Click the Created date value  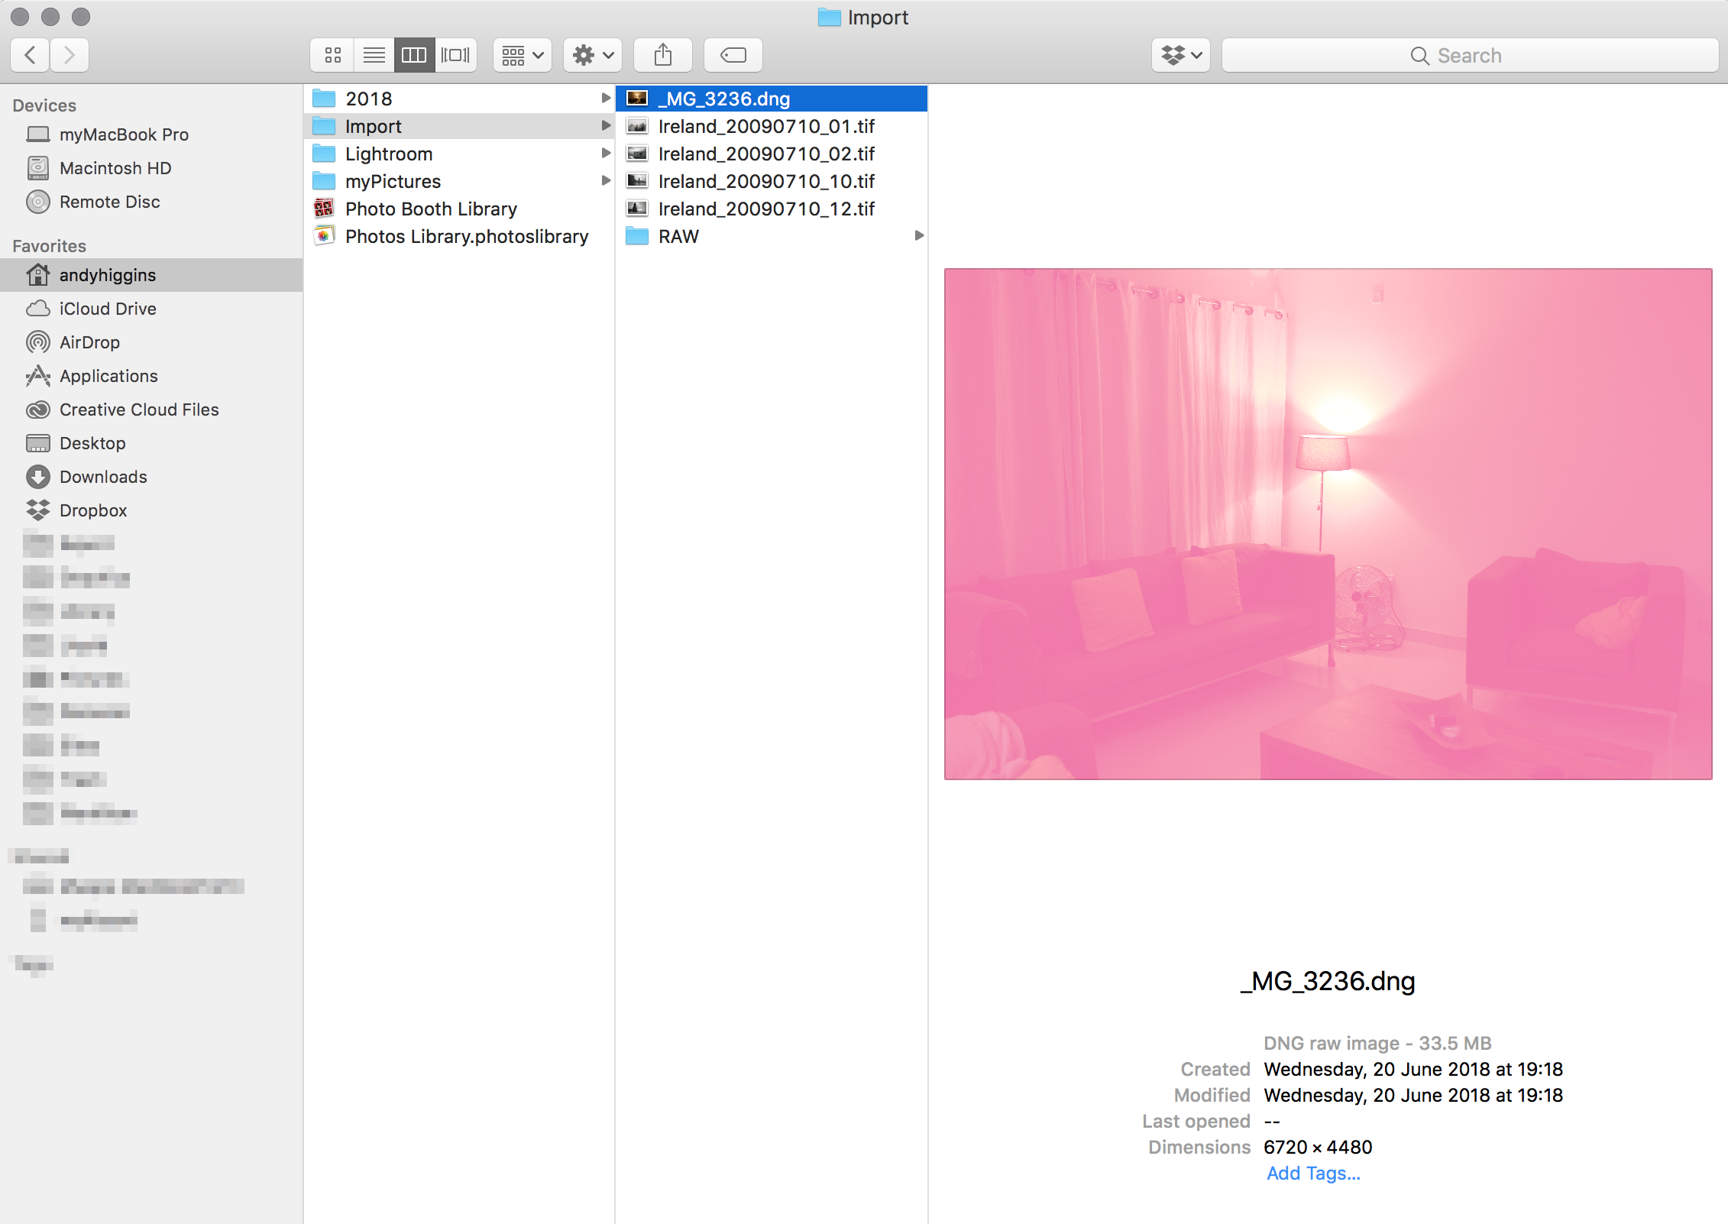1413,1069
